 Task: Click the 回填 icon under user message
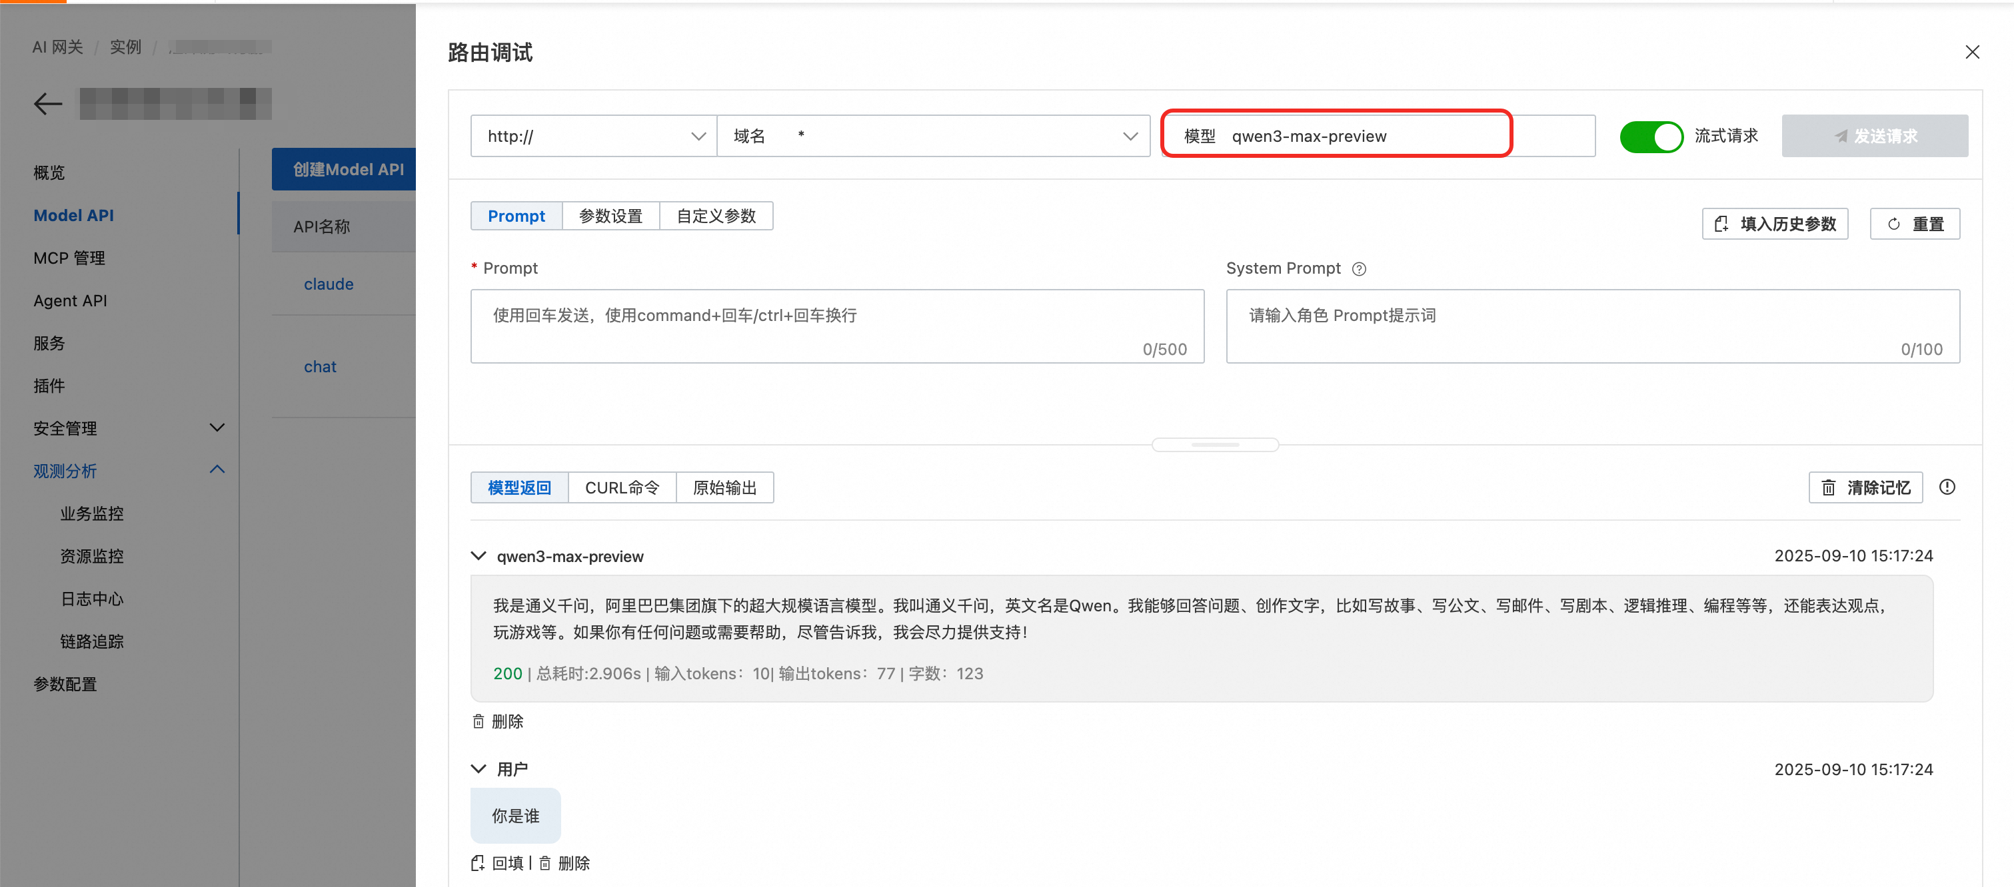coord(479,863)
